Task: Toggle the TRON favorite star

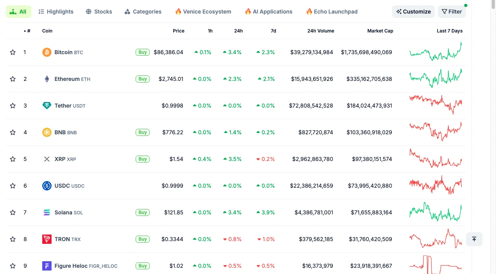Action: [13, 239]
